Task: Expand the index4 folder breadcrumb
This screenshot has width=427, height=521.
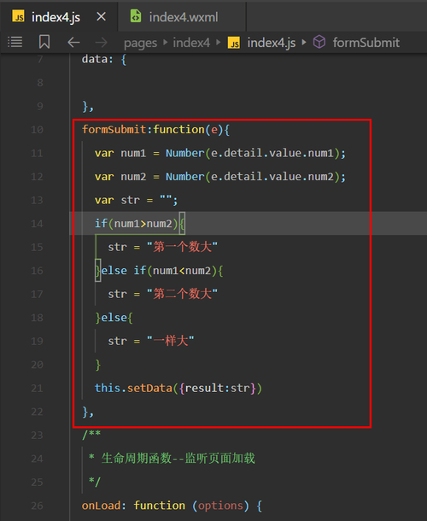Action: (191, 43)
